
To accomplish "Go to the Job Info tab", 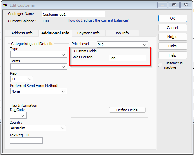I will [x=122, y=33].
